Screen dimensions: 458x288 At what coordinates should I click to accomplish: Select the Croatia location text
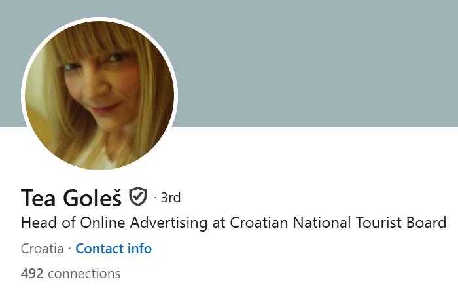coord(42,249)
